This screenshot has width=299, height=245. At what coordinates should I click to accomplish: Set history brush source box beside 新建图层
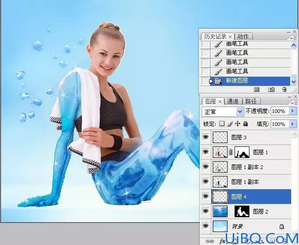coord(205,81)
